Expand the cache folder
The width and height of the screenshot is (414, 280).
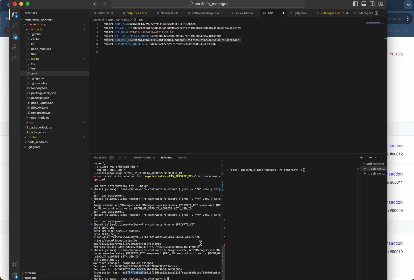pos(35,39)
